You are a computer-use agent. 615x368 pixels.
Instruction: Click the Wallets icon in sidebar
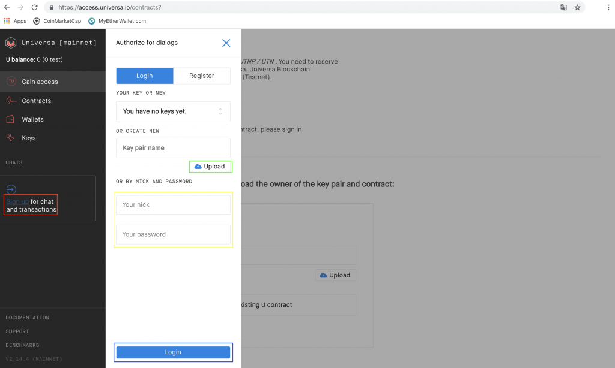[x=11, y=119]
